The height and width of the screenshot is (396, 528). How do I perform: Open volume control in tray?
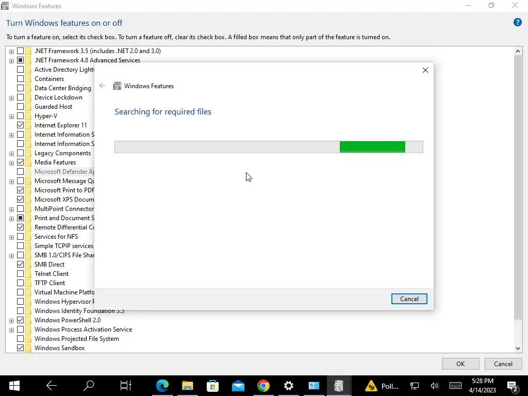coord(435,386)
